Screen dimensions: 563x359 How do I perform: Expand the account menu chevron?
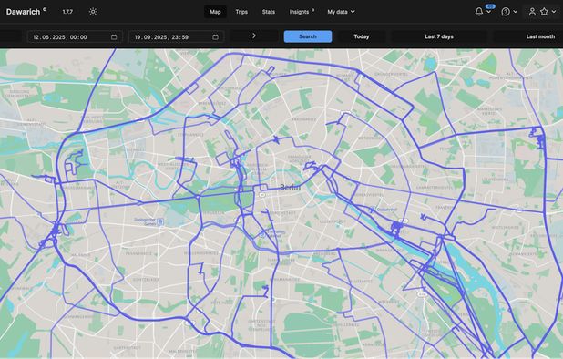coord(554,12)
